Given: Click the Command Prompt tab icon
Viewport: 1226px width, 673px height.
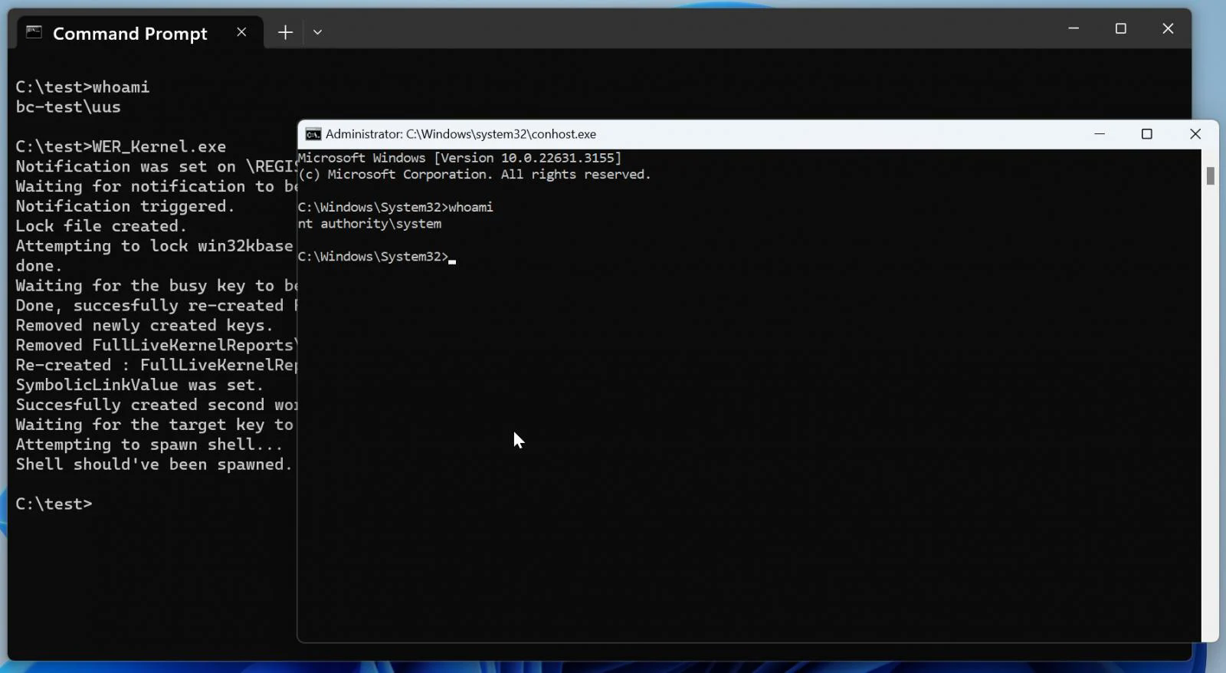Looking at the screenshot, I should tap(34, 32).
